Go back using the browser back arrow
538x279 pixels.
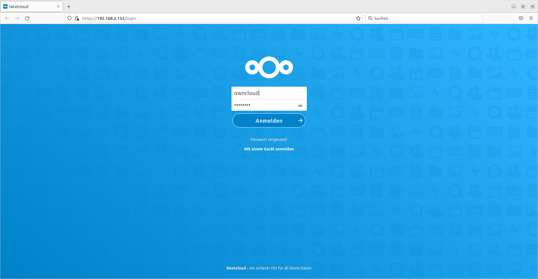pos(7,18)
